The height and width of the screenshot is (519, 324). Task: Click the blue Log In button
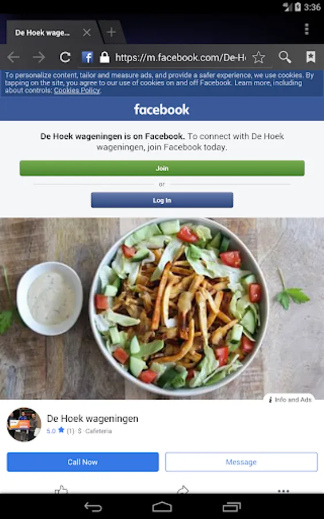162,200
